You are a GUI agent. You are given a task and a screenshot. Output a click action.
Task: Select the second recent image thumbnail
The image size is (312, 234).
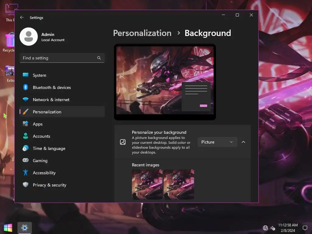[x=179, y=184]
